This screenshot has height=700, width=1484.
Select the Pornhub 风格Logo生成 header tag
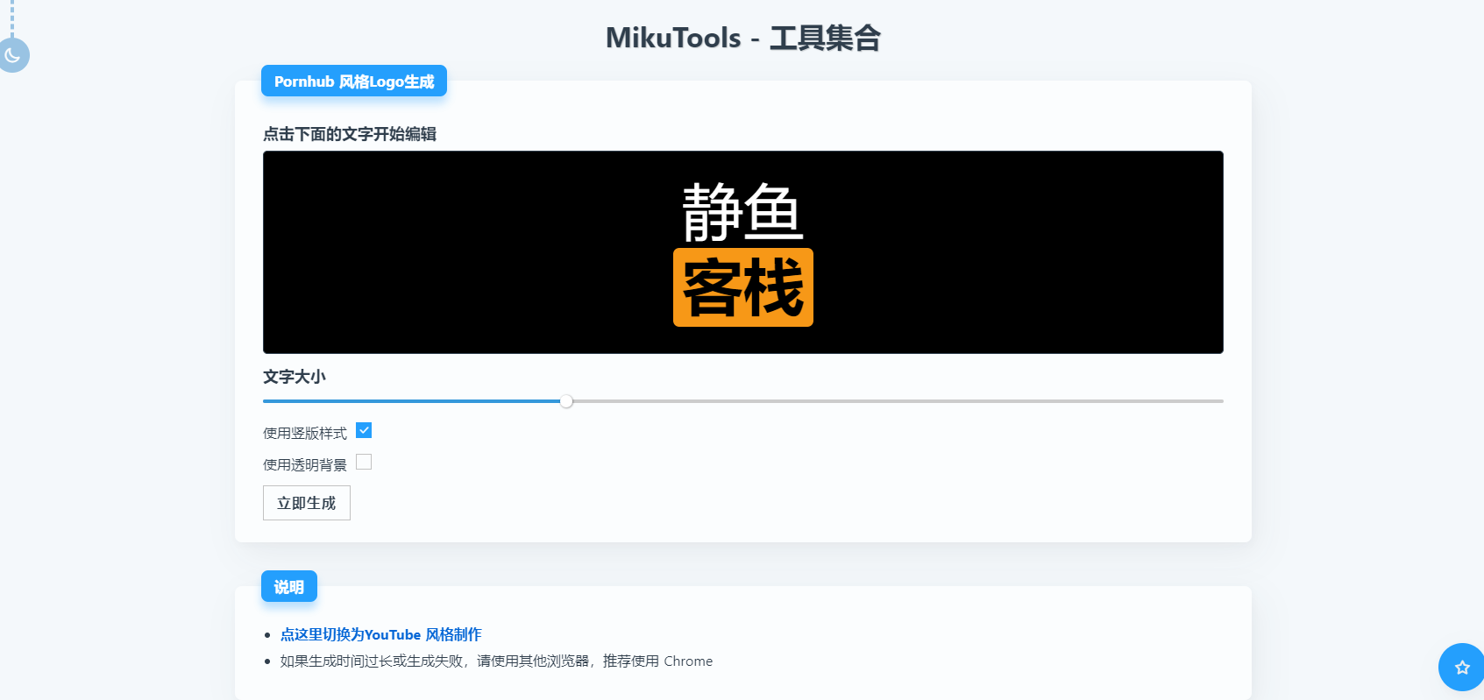point(354,81)
